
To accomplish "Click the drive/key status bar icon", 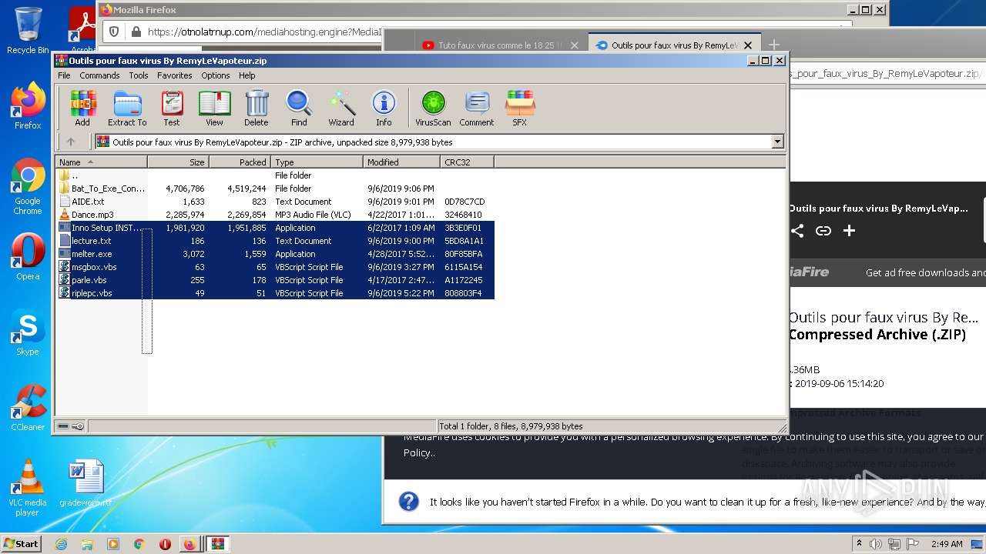I will pos(71,426).
